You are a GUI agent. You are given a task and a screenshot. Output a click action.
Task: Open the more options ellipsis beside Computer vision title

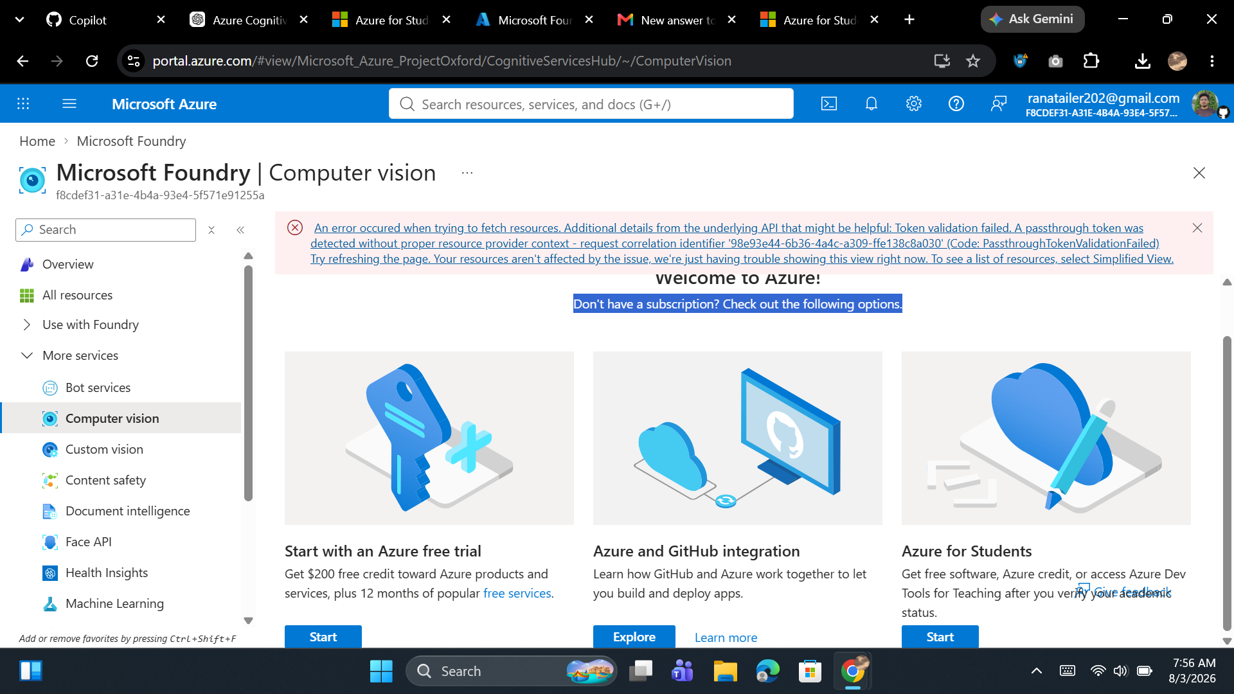coord(467,173)
